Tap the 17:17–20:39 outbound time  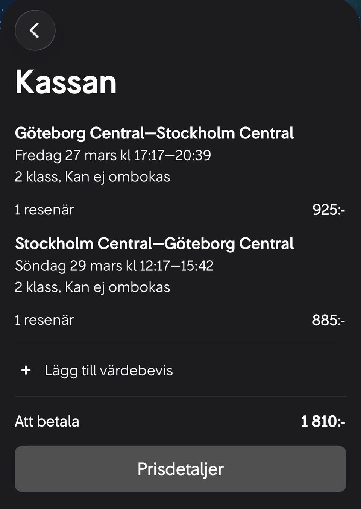(x=173, y=155)
